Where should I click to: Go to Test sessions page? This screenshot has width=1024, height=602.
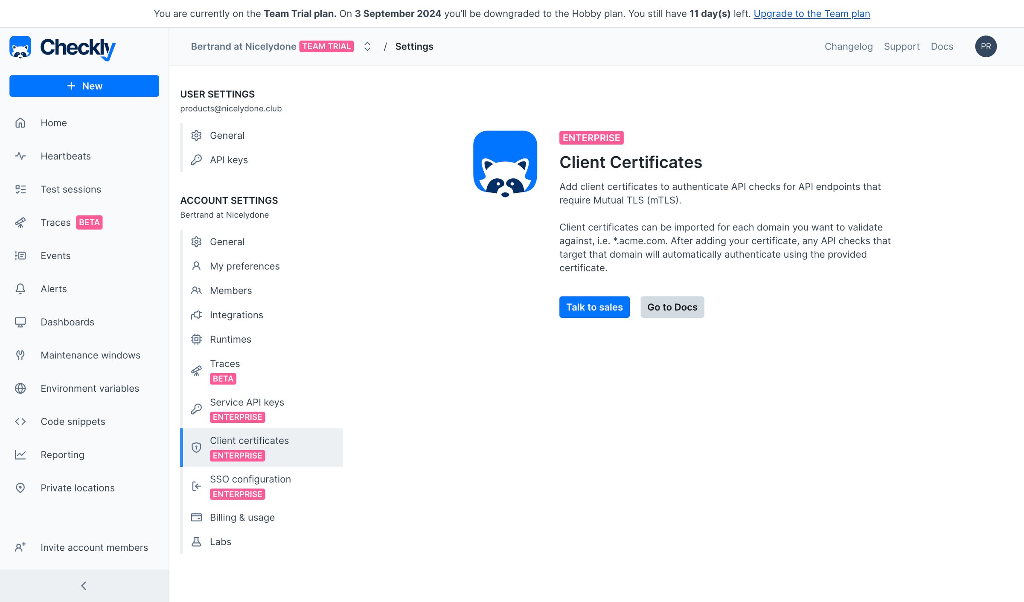point(71,189)
